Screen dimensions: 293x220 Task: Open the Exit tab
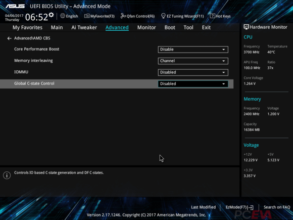[206, 27]
